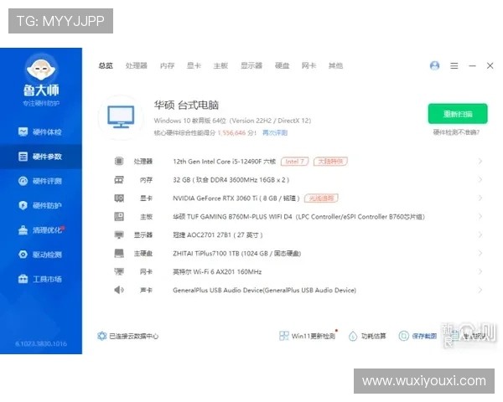Switch to the 显示器 tab
The height and width of the screenshot is (402, 503).
[251, 65]
